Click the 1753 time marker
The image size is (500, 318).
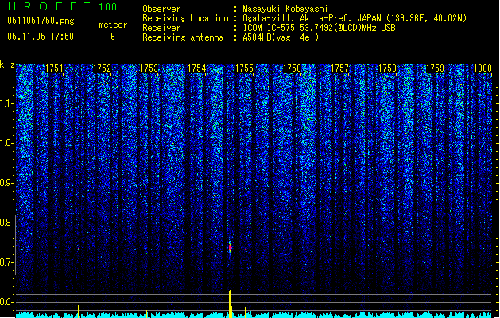coord(149,68)
